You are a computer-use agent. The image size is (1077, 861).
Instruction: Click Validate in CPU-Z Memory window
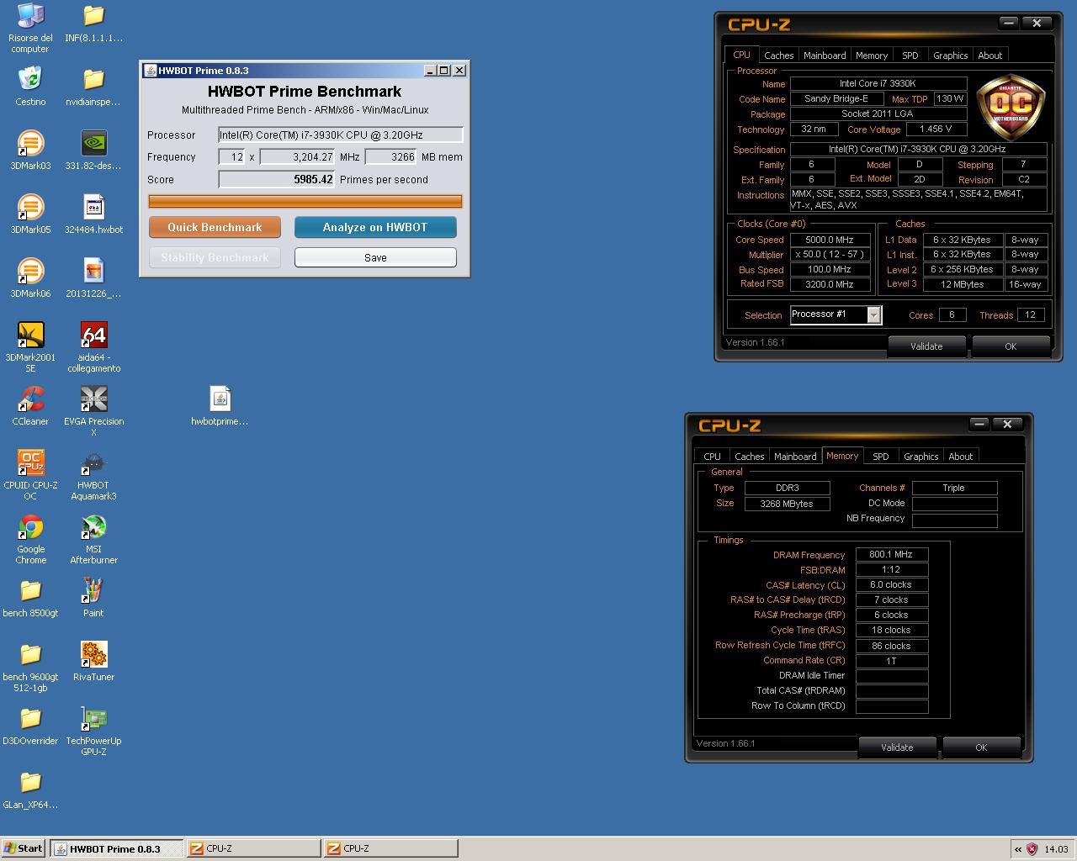(x=897, y=747)
